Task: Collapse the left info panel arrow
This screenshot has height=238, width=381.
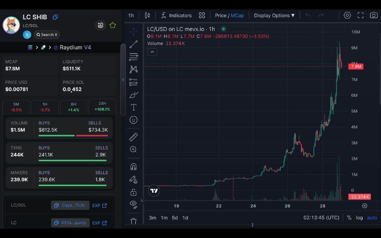Action: [123, 79]
